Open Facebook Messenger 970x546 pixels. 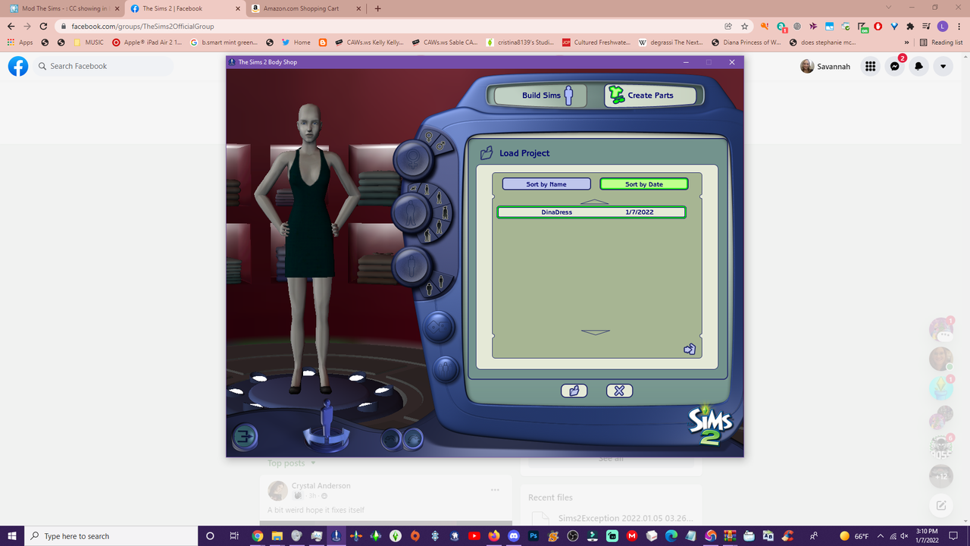894,67
